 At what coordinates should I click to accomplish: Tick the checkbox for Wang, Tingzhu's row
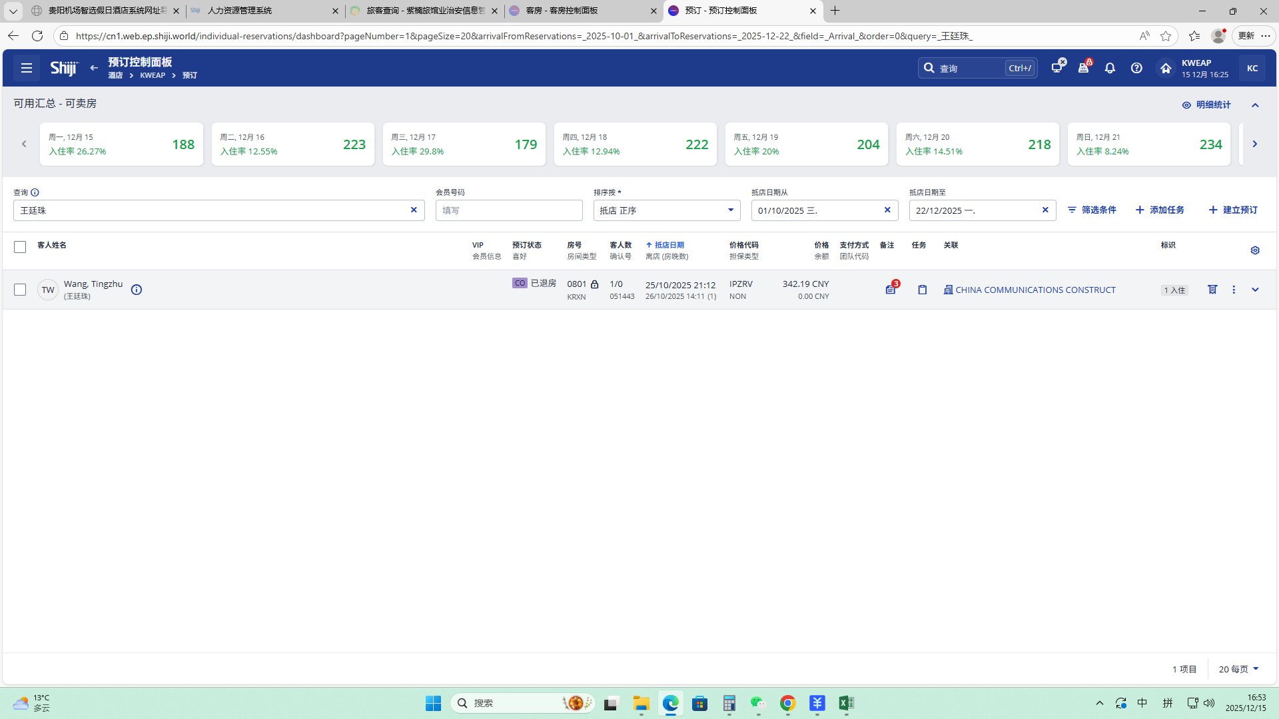(x=20, y=290)
